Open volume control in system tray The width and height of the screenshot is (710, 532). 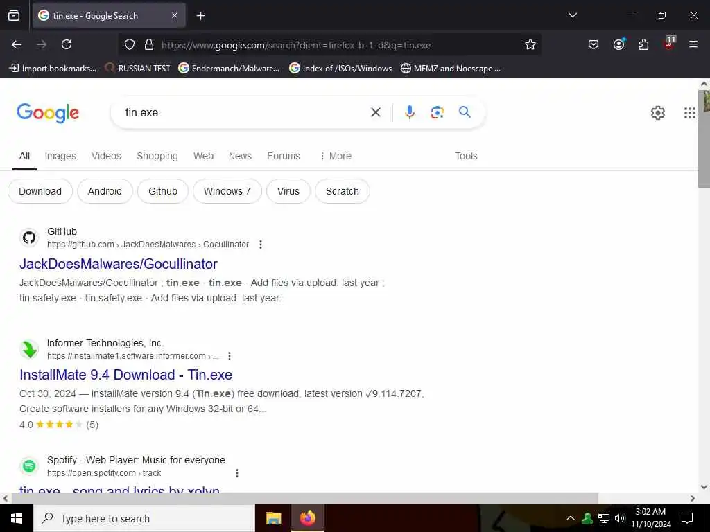tap(620, 518)
